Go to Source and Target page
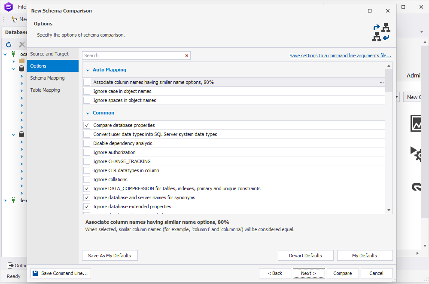The image size is (429, 284). click(49, 54)
